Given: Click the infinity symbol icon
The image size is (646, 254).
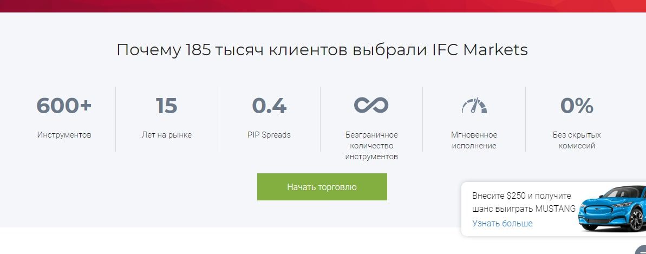Looking at the screenshot, I should point(371,105).
